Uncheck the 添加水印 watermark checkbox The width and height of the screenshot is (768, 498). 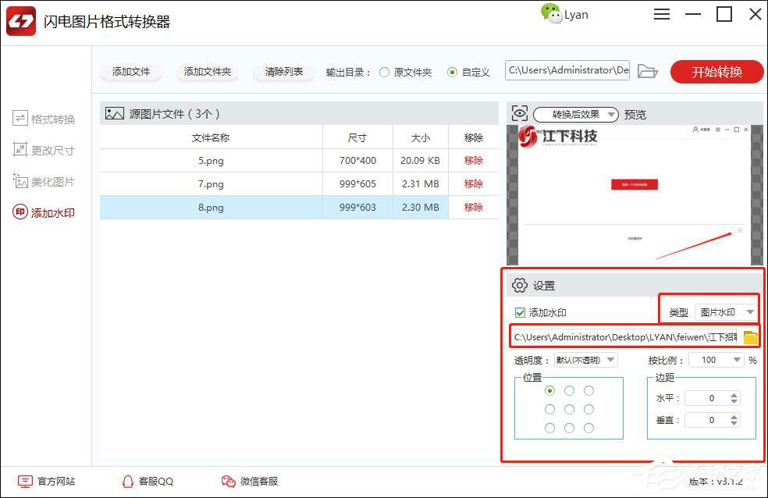pos(520,311)
